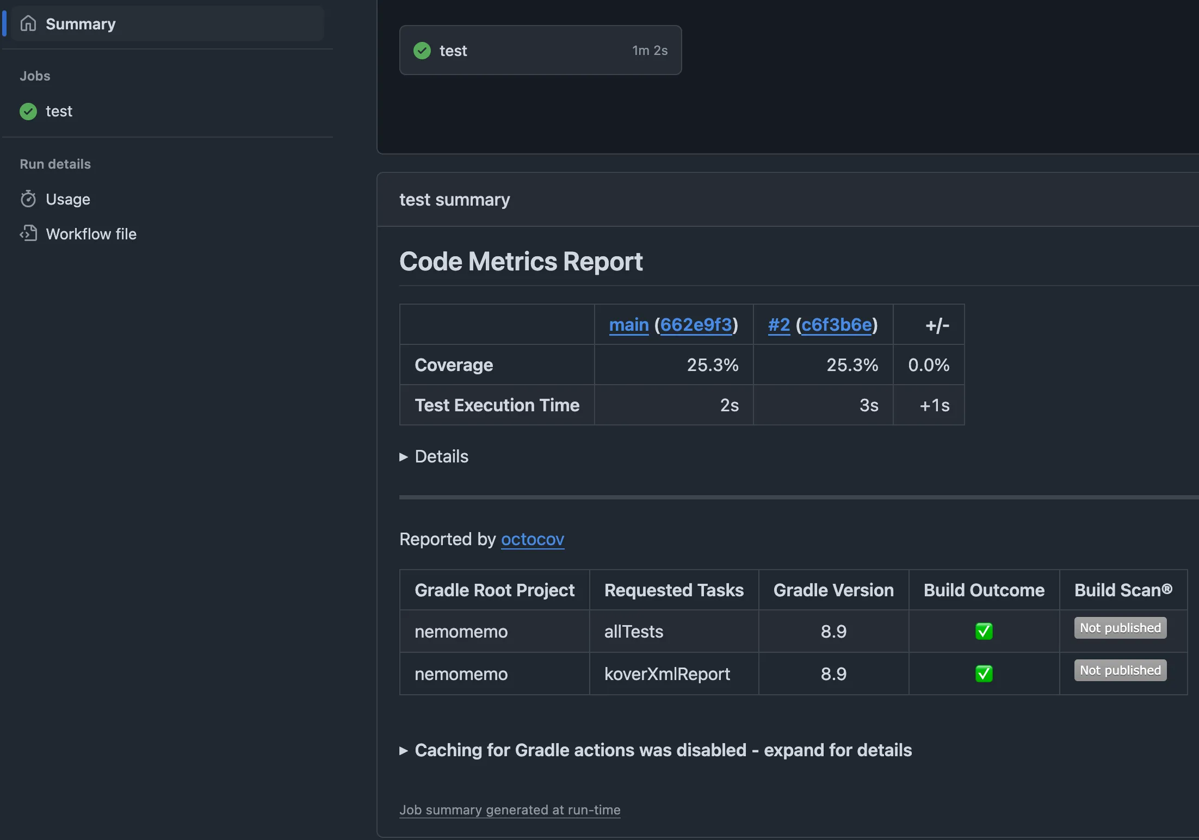Open commit 662e9f3 link
Image resolution: width=1199 pixels, height=840 pixels.
pos(696,325)
